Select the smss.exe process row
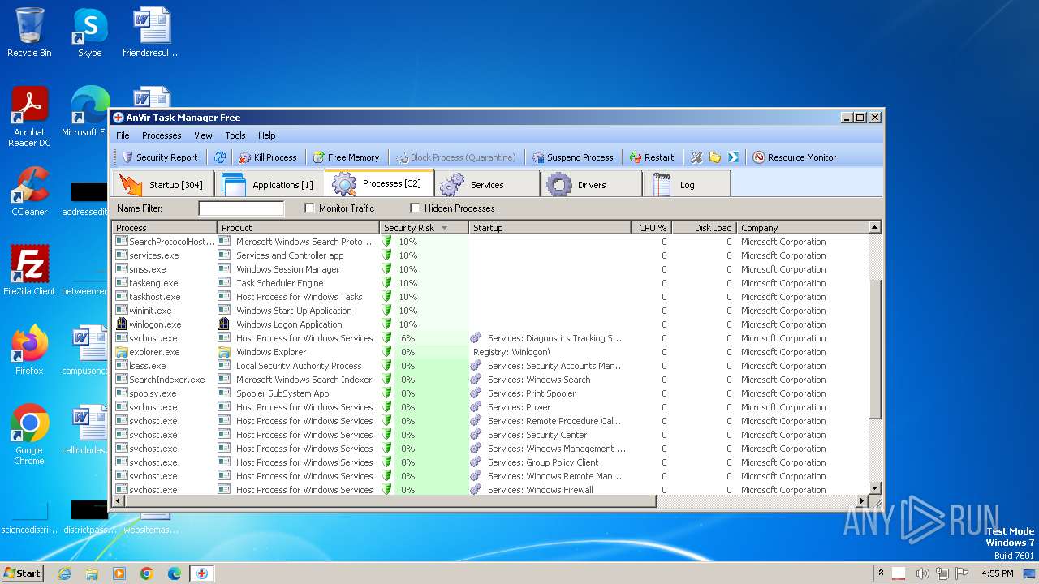Image resolution: width=1039 pixels, height=584 pixels. pyautogui.click(x=490, y=269)
